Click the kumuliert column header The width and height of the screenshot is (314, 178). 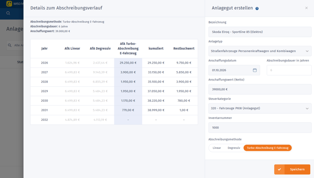(156, 48)
